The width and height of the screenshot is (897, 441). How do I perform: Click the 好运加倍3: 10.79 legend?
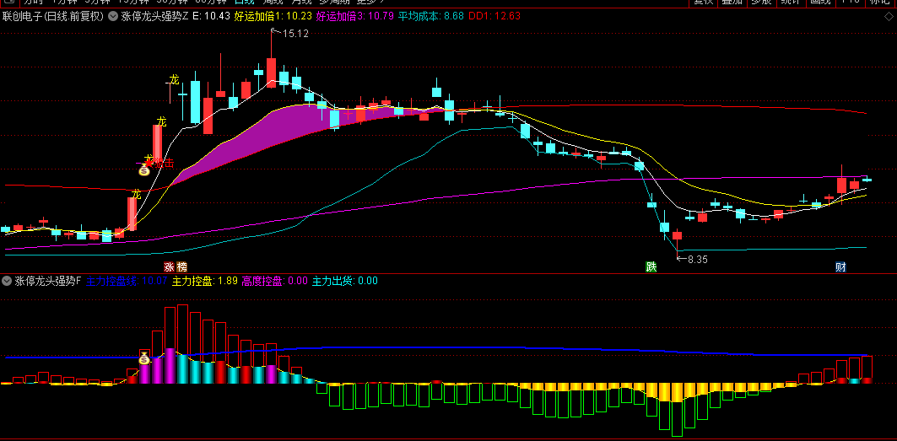tap(355, 16)
